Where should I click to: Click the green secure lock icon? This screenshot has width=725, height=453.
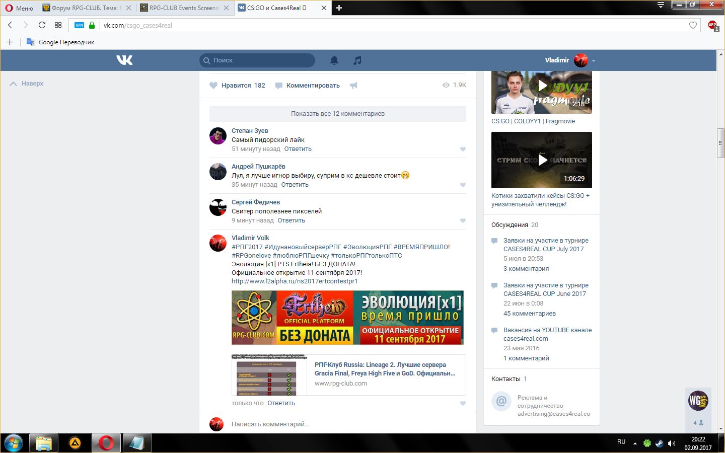92,25
